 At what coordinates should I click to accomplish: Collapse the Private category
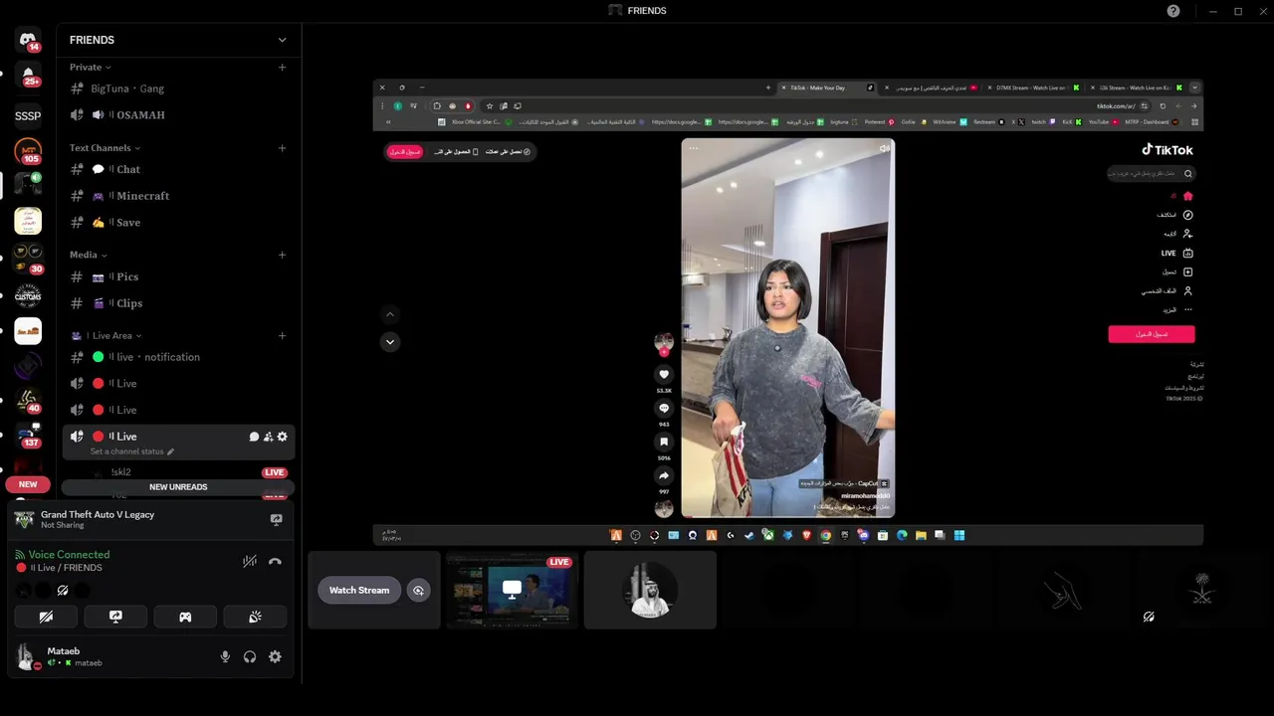coord(89,68)
